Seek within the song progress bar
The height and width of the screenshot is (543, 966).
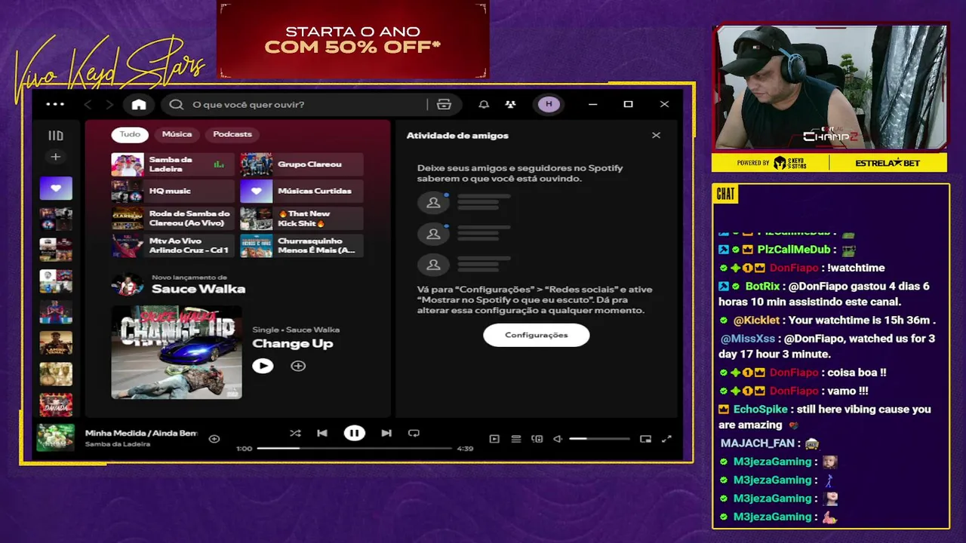[x=355, y=448]
